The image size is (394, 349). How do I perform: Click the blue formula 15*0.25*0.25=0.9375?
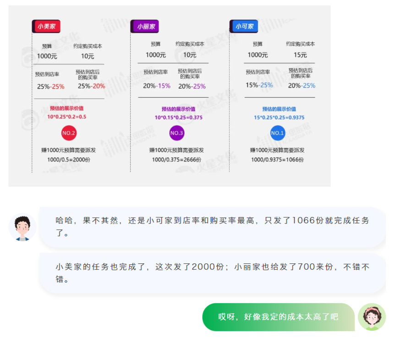tap(279, 118)
